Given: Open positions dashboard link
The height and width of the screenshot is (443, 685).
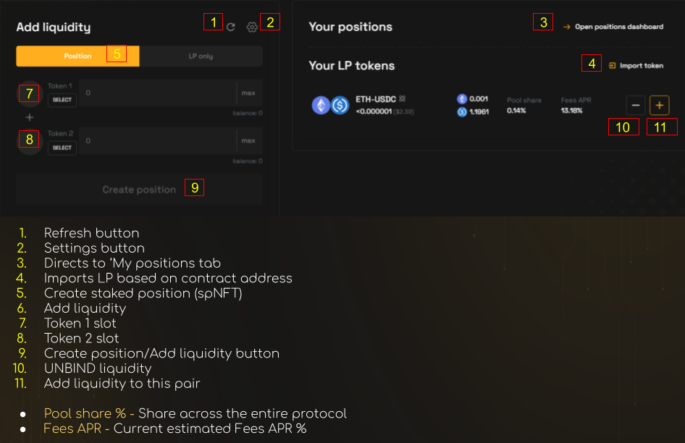Looking at the screenshot, I should click(618, 27).
